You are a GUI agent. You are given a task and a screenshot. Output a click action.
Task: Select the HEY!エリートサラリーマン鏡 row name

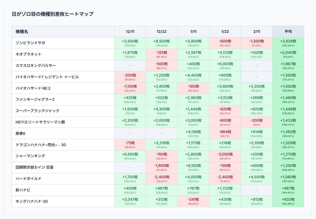[40, 122]
